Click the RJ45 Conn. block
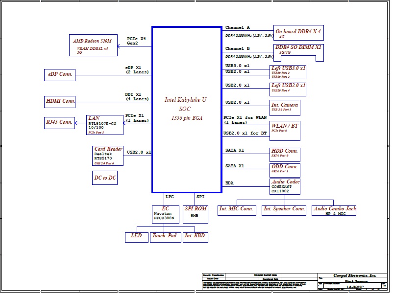The width and height of the screenshot is (417, 294). pos(59,123)
